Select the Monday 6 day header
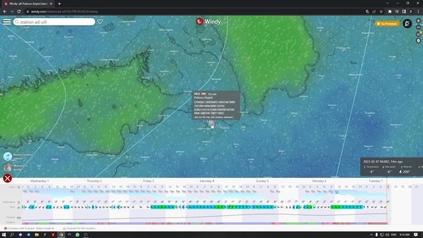Screen dimensions: 423x238 [x=319, y=180]
